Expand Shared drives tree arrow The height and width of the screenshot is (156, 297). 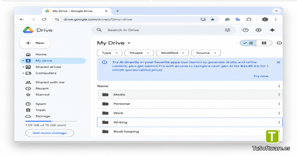[23, 67]
